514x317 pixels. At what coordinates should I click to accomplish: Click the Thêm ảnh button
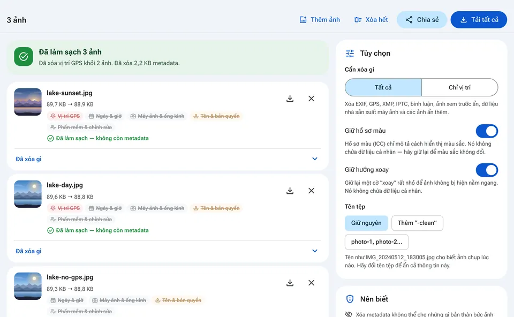320,20
